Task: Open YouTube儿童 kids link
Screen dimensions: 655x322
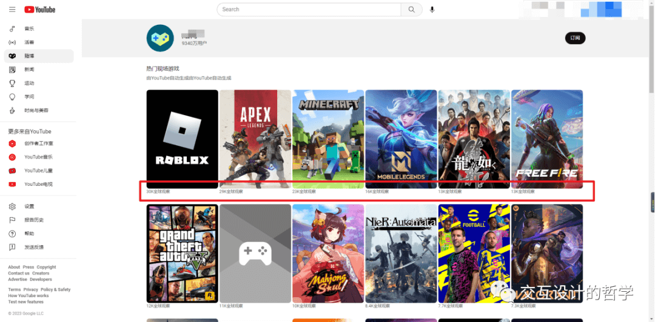Action: [x=38, y=171]
